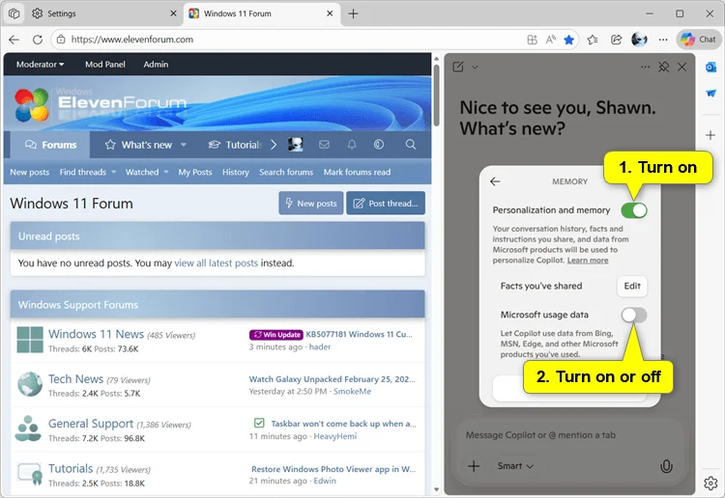Click the Post thread button
The width and height of the screenshot is (725, 498).
pos(386,203)
